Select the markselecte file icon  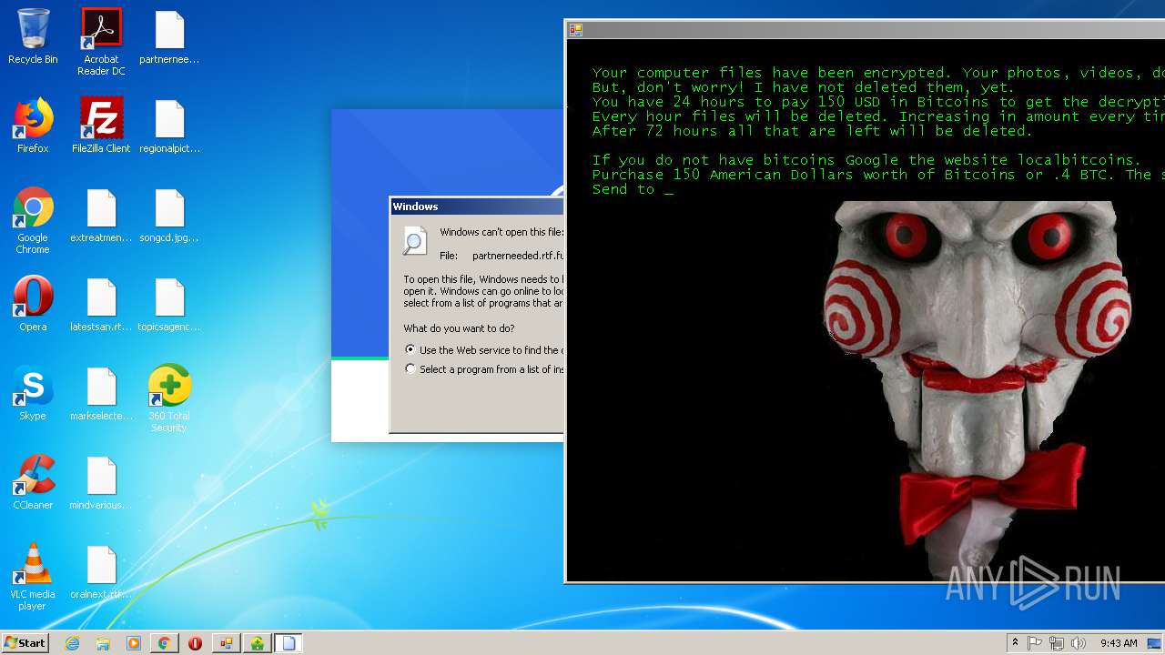(x=101, y=394)
